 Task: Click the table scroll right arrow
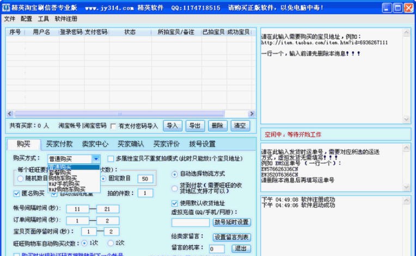(x=252, y=114)
